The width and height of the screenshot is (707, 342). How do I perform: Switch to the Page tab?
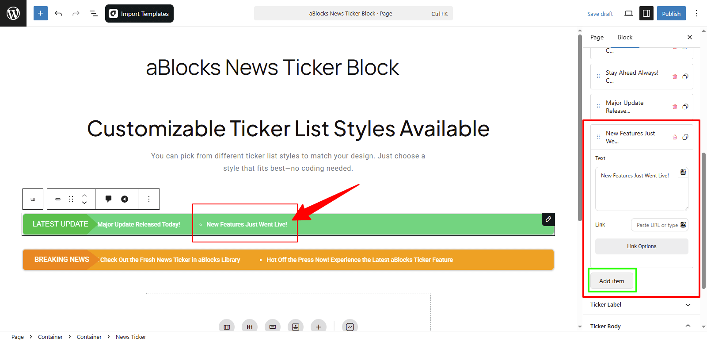(x=597, y=37)
